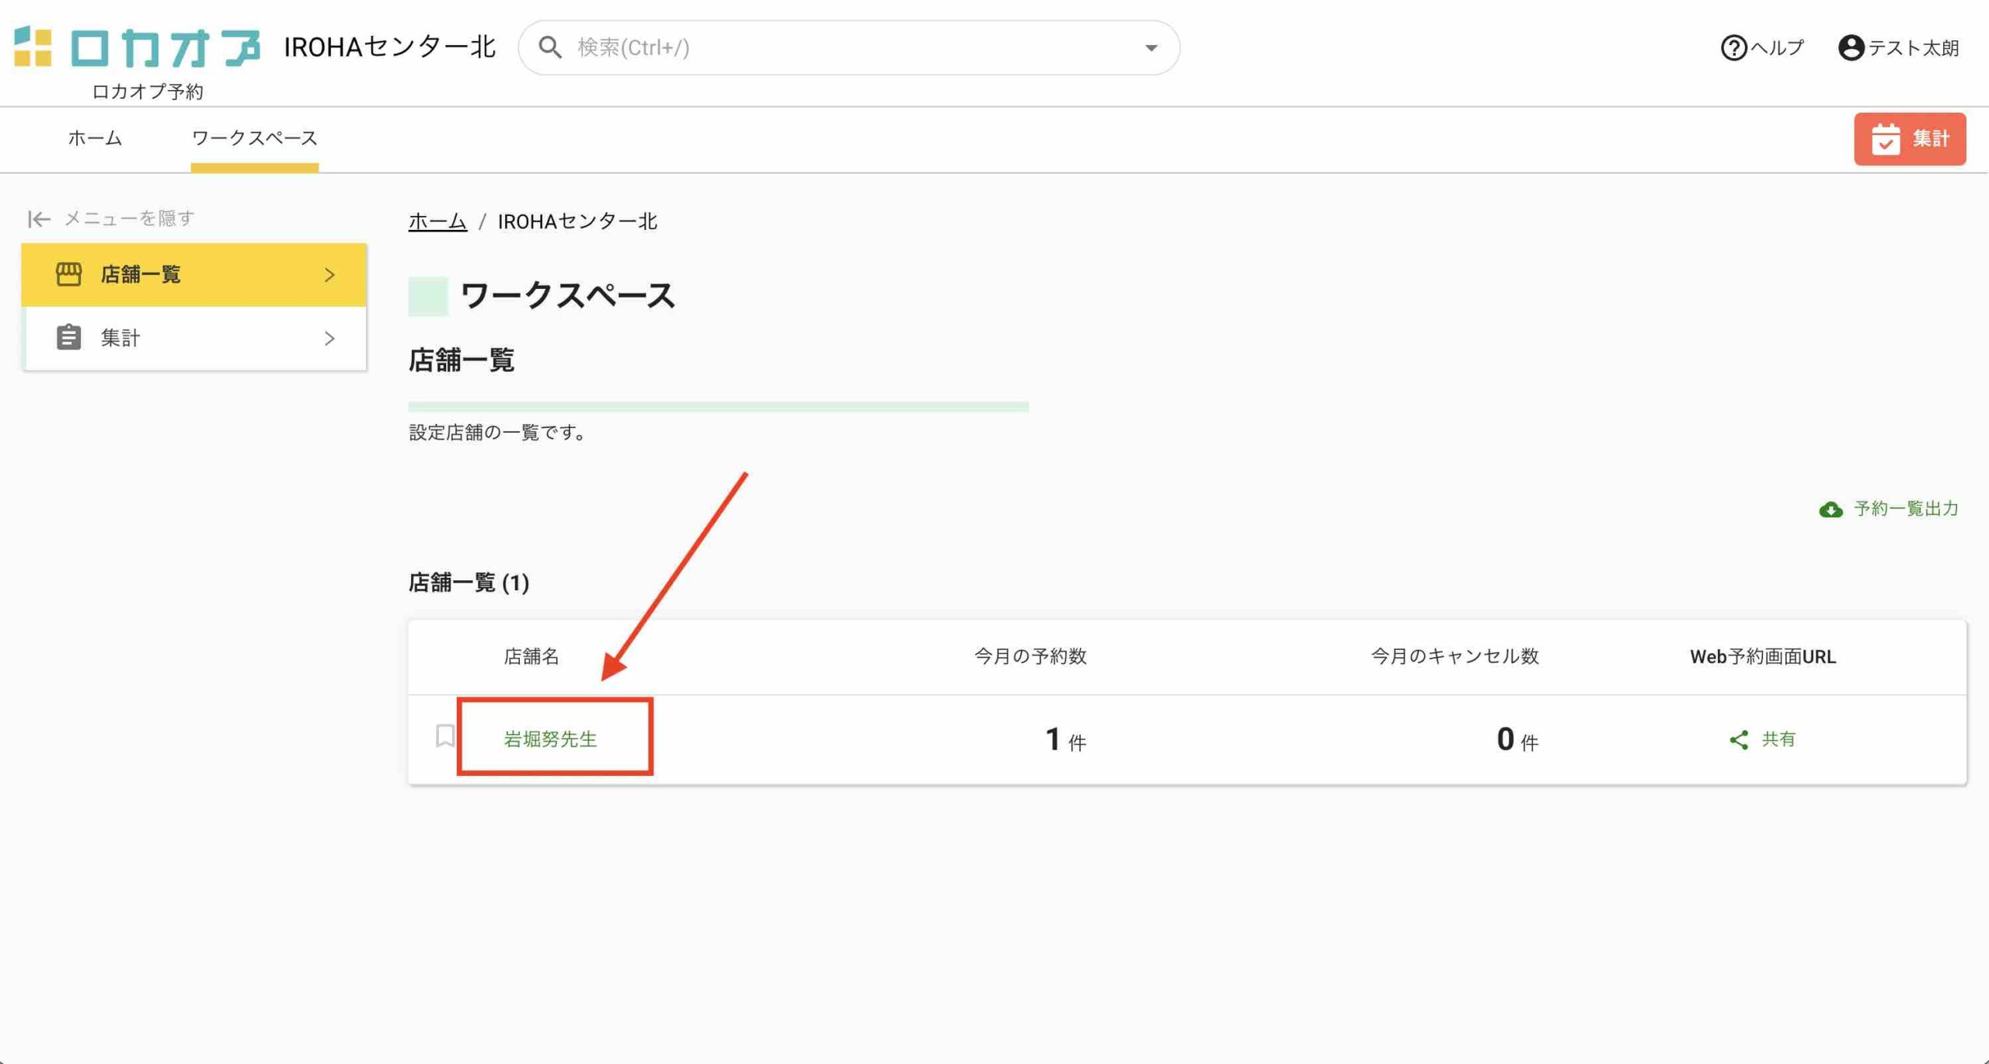Screen dimensions: 1989x1064
Task: Click the collapse menu arrow icon
Action: (39, 219)
